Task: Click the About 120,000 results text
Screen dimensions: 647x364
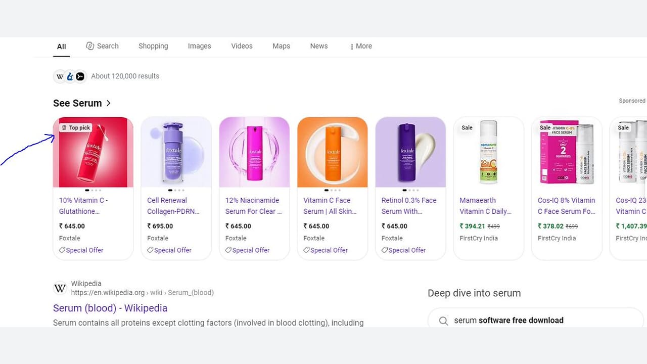Action: [125, 76]
